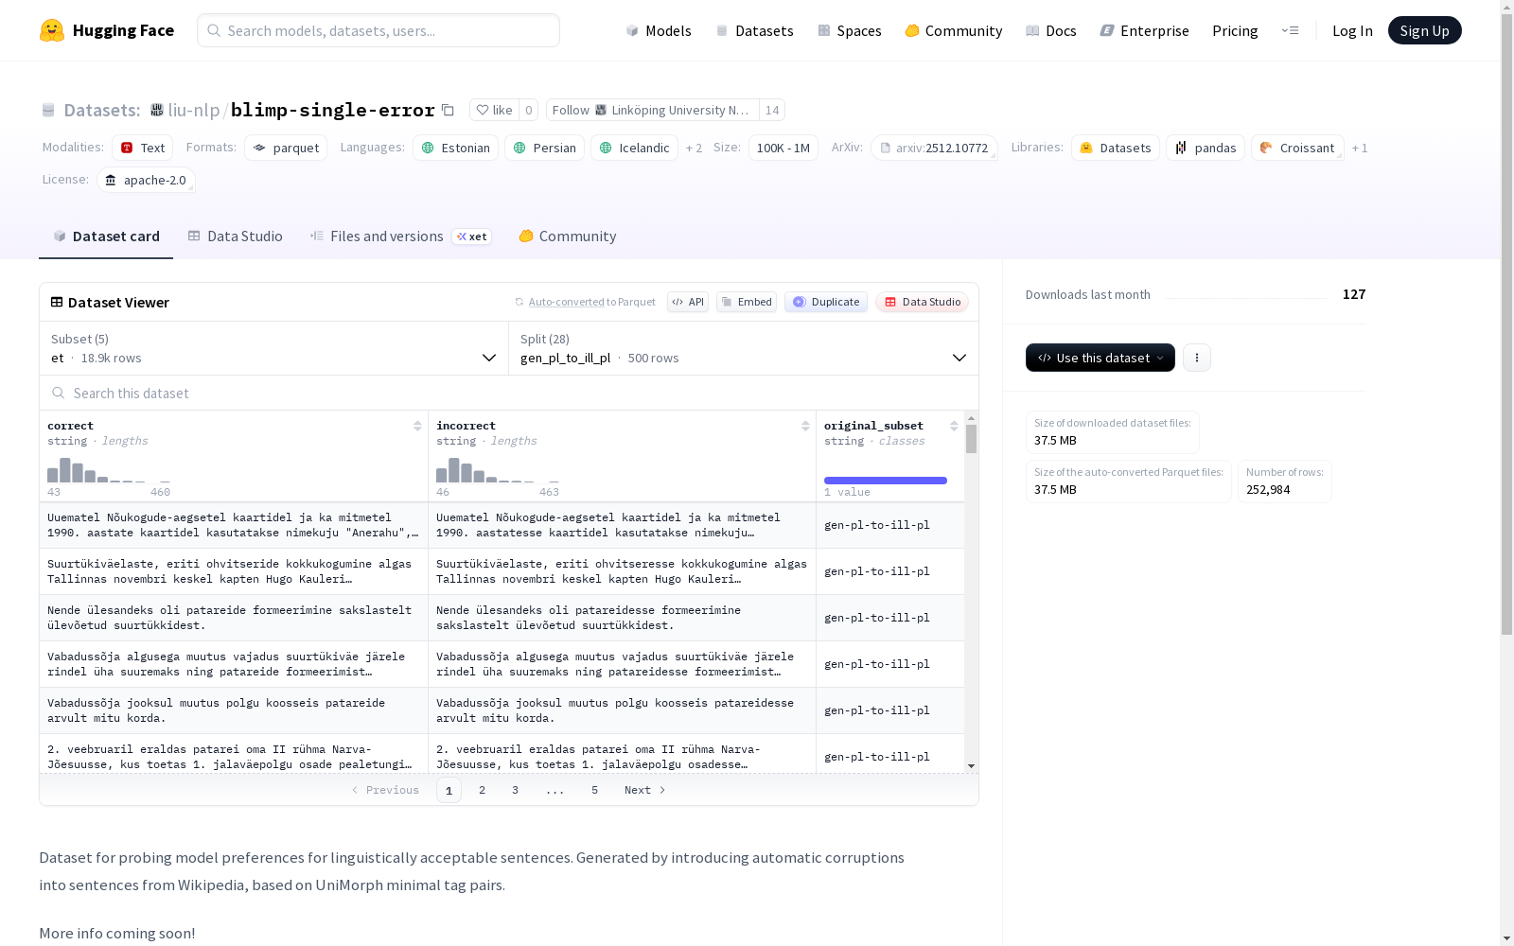The height and width of the screenshot is (946, 1514).
Task: Switch to Files and versions tab
Action: coord(400,236)
